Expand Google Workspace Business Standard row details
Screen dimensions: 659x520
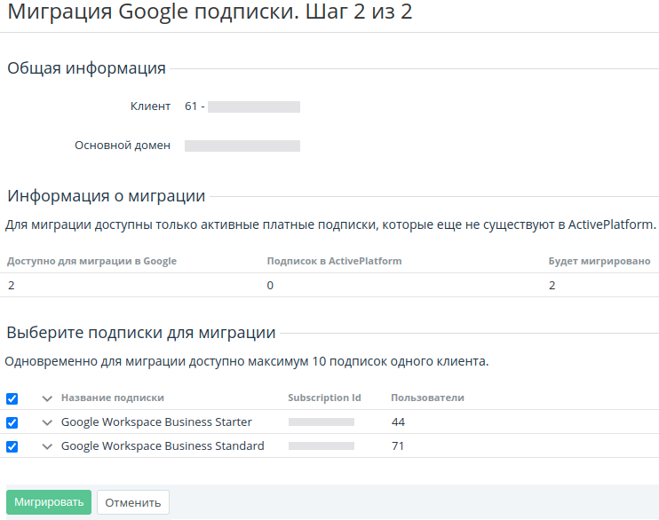point(47,446)
